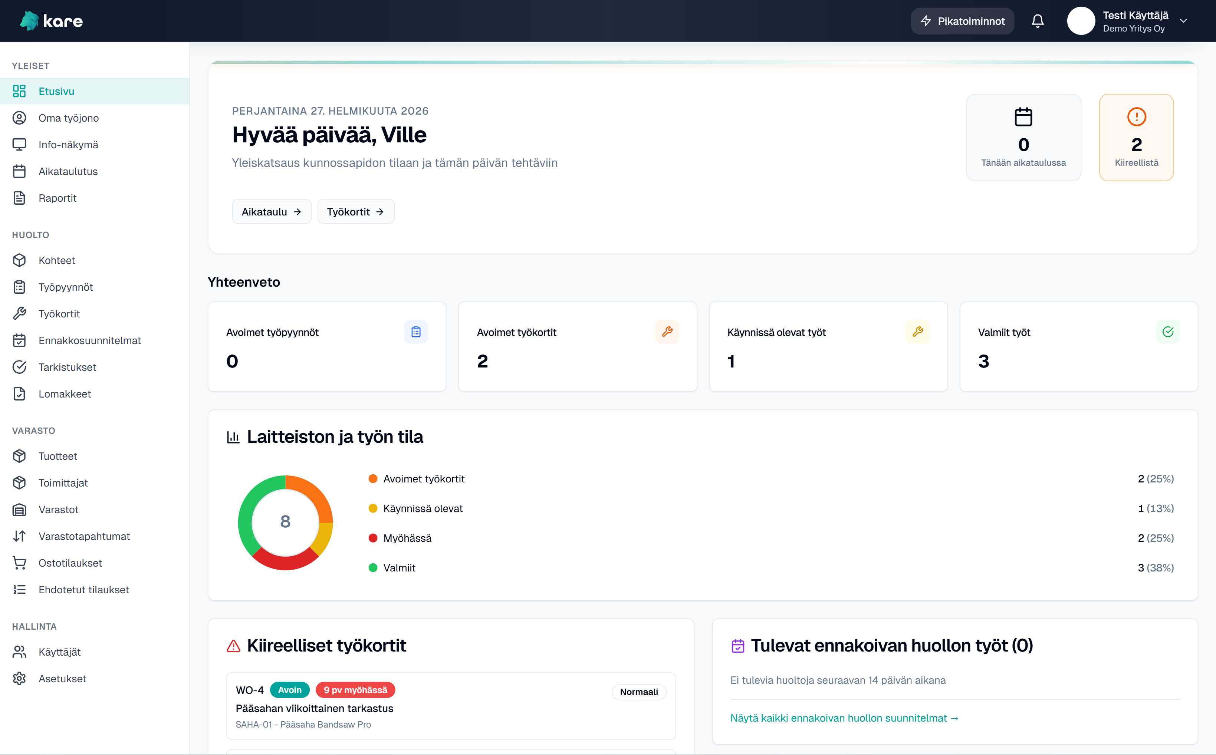This screenshot has height=755, width=1216.
Task: Click the alert icon in Kiireellistä tile
Action: click(1136, 117)
